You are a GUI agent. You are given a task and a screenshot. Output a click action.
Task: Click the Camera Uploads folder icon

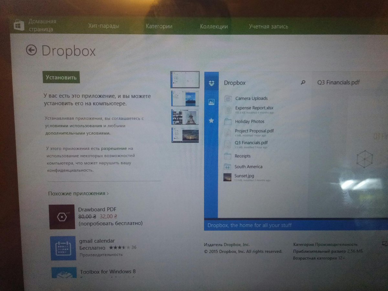click(x=228, y=98)
